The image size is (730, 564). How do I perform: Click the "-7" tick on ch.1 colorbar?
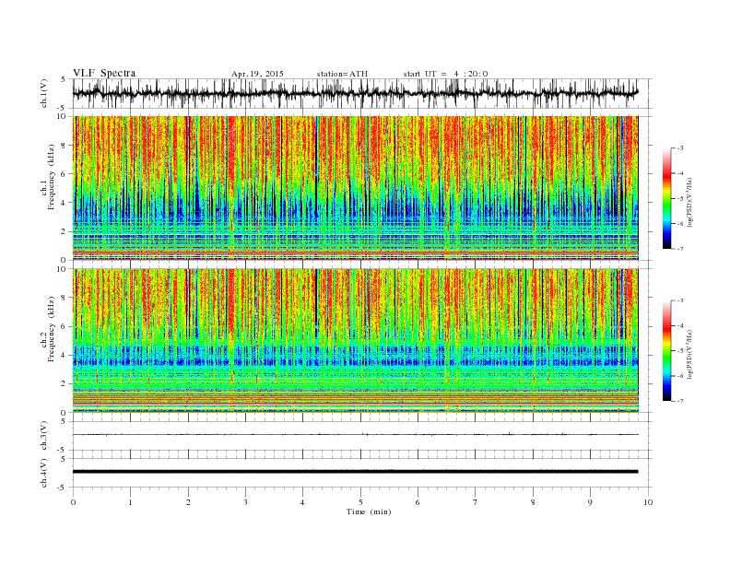click(x=680, y=249)
